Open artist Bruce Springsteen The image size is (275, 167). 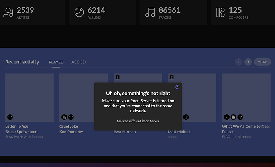[x=22, y=132]
